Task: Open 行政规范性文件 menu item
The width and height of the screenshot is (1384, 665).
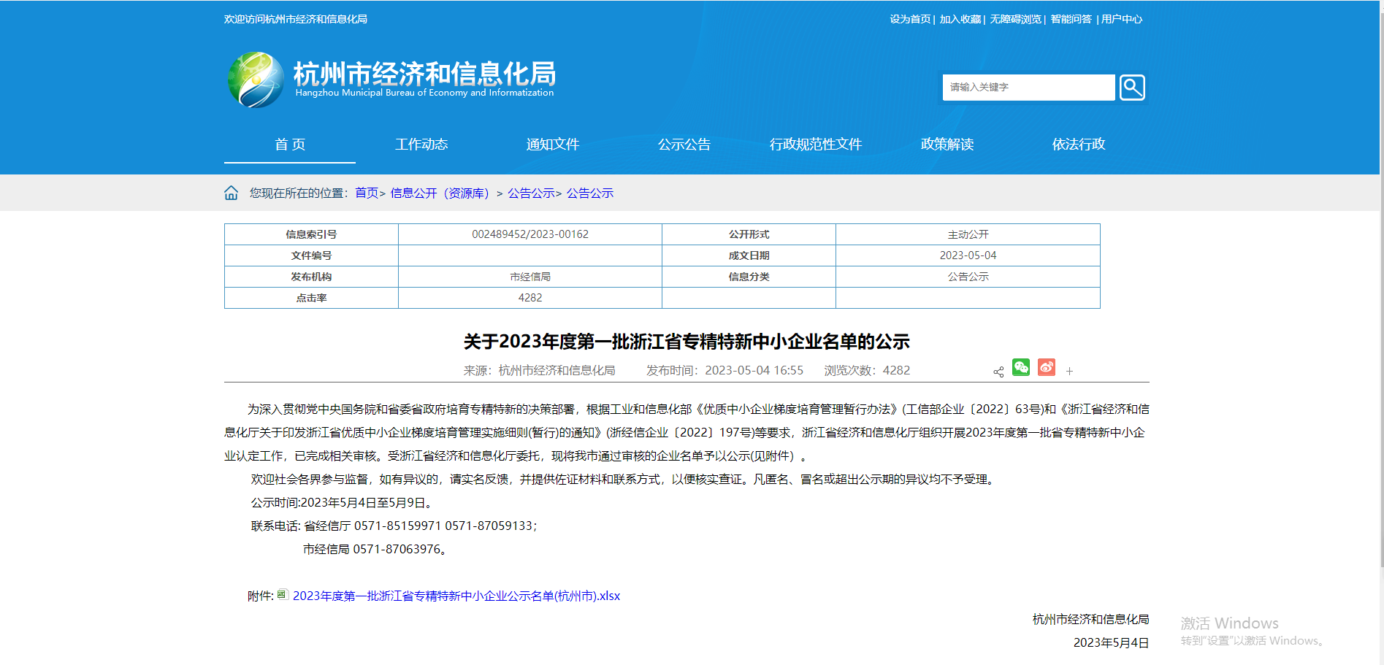Action: [x=816, y=145]
